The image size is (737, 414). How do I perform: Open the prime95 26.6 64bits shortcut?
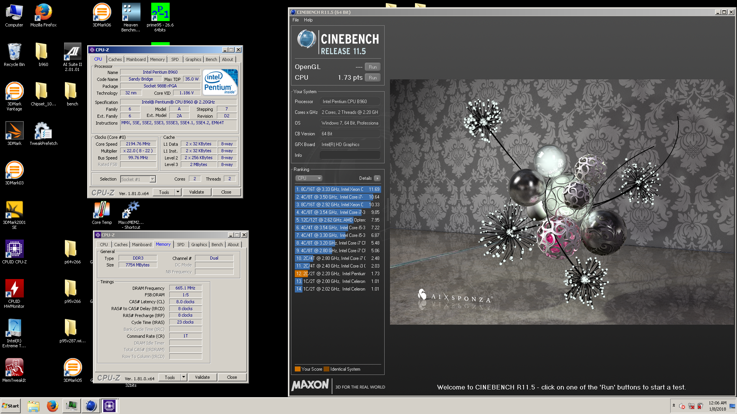pyautogui.click(x=160, y=18)
